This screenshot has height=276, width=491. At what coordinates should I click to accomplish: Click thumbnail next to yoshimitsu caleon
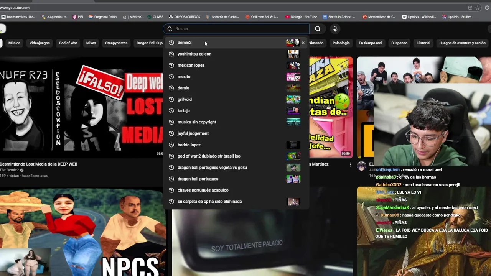pos(293,54)
